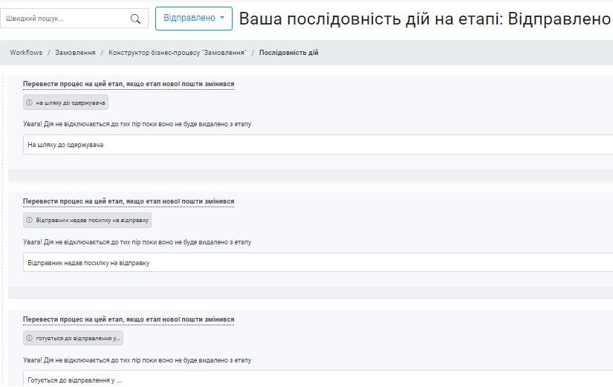Screen dimensions: 613x387
Task: Go to Workflows breadcrumb
Action: click(x=26, y=53)
